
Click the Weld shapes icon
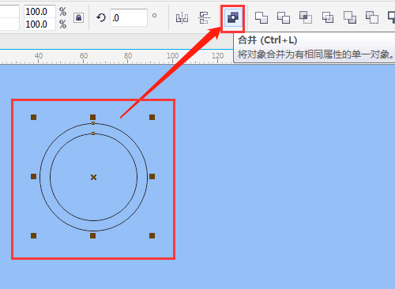pyautogui.click(x=261, y=18)
